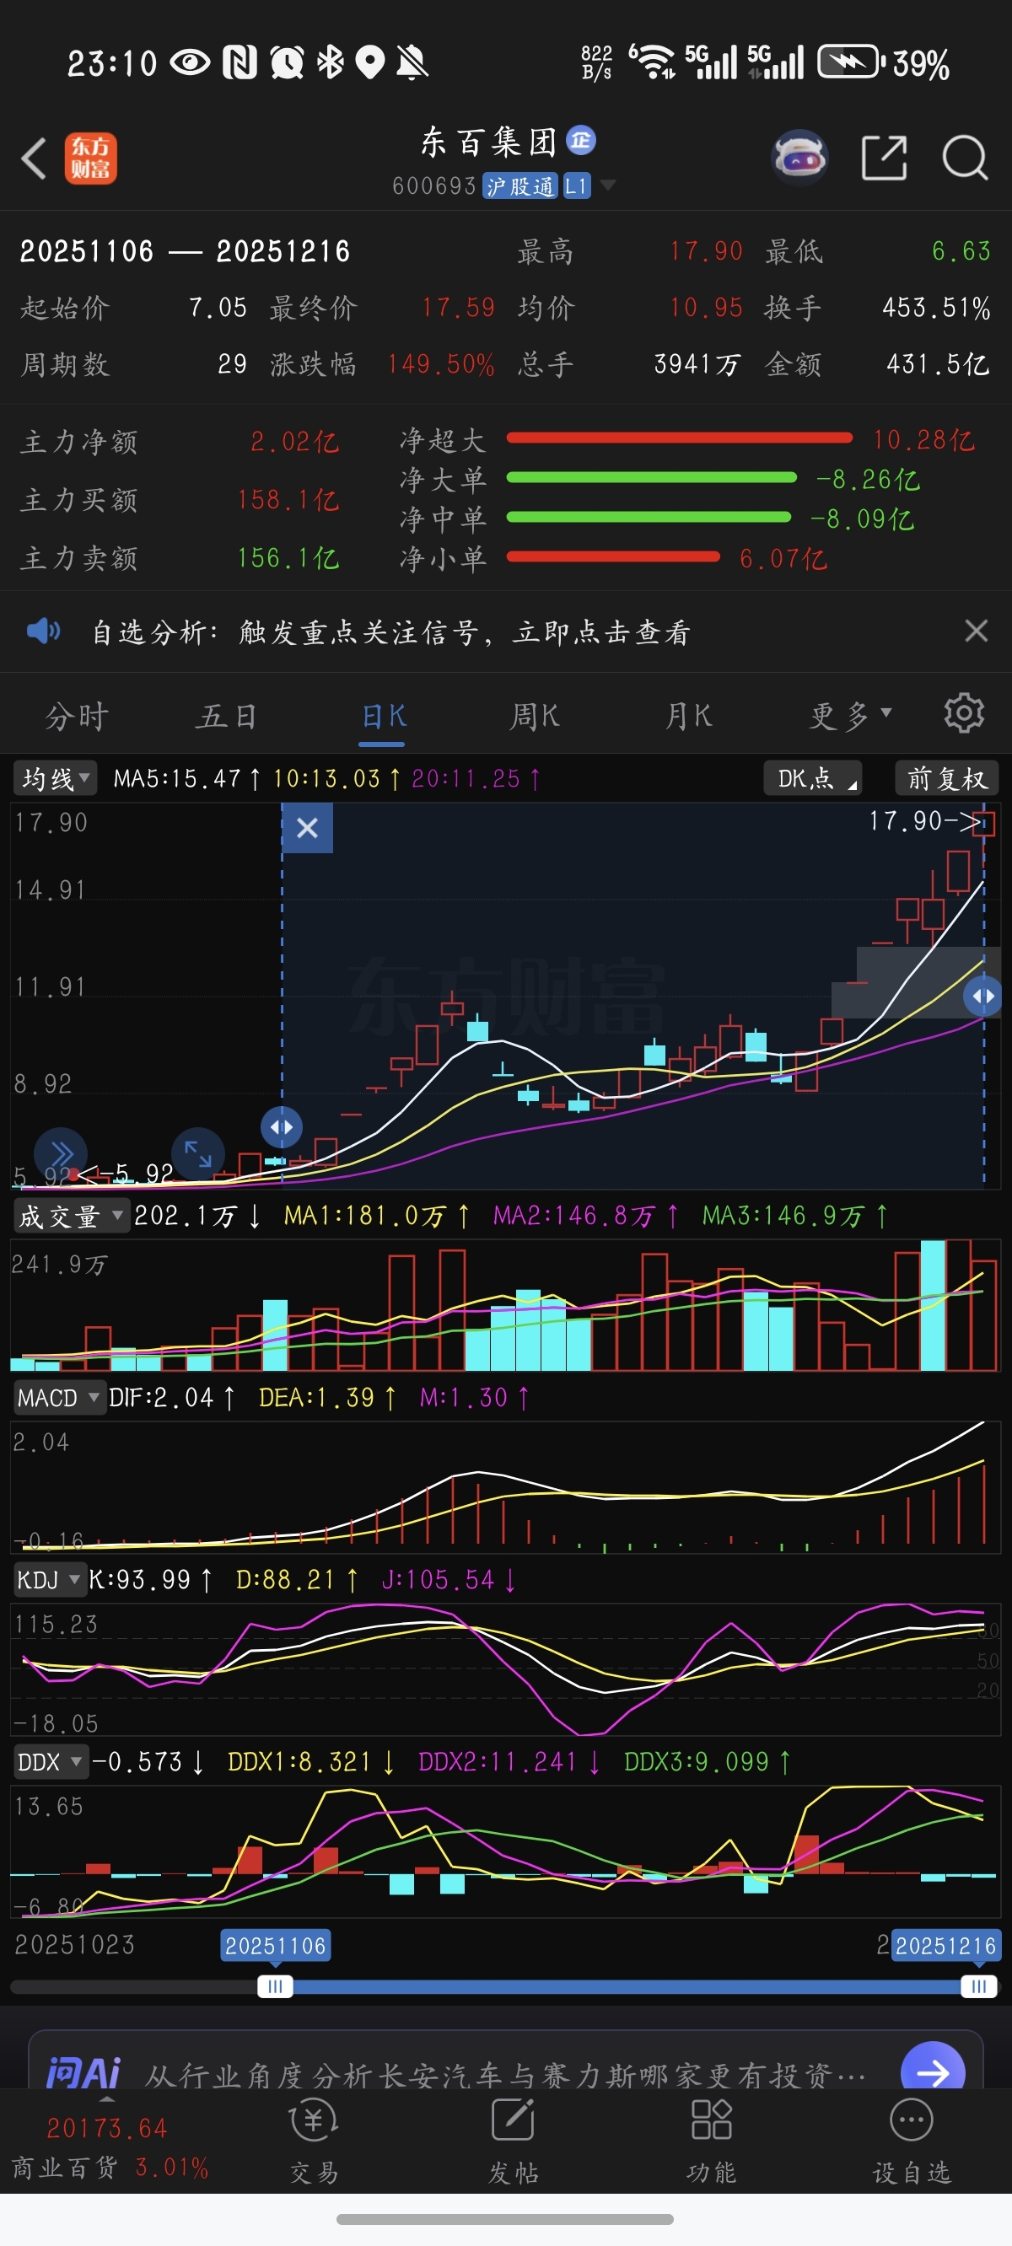Tap the back arrow icon
The image size is (1012, 2246).
(x=34, y=159)
